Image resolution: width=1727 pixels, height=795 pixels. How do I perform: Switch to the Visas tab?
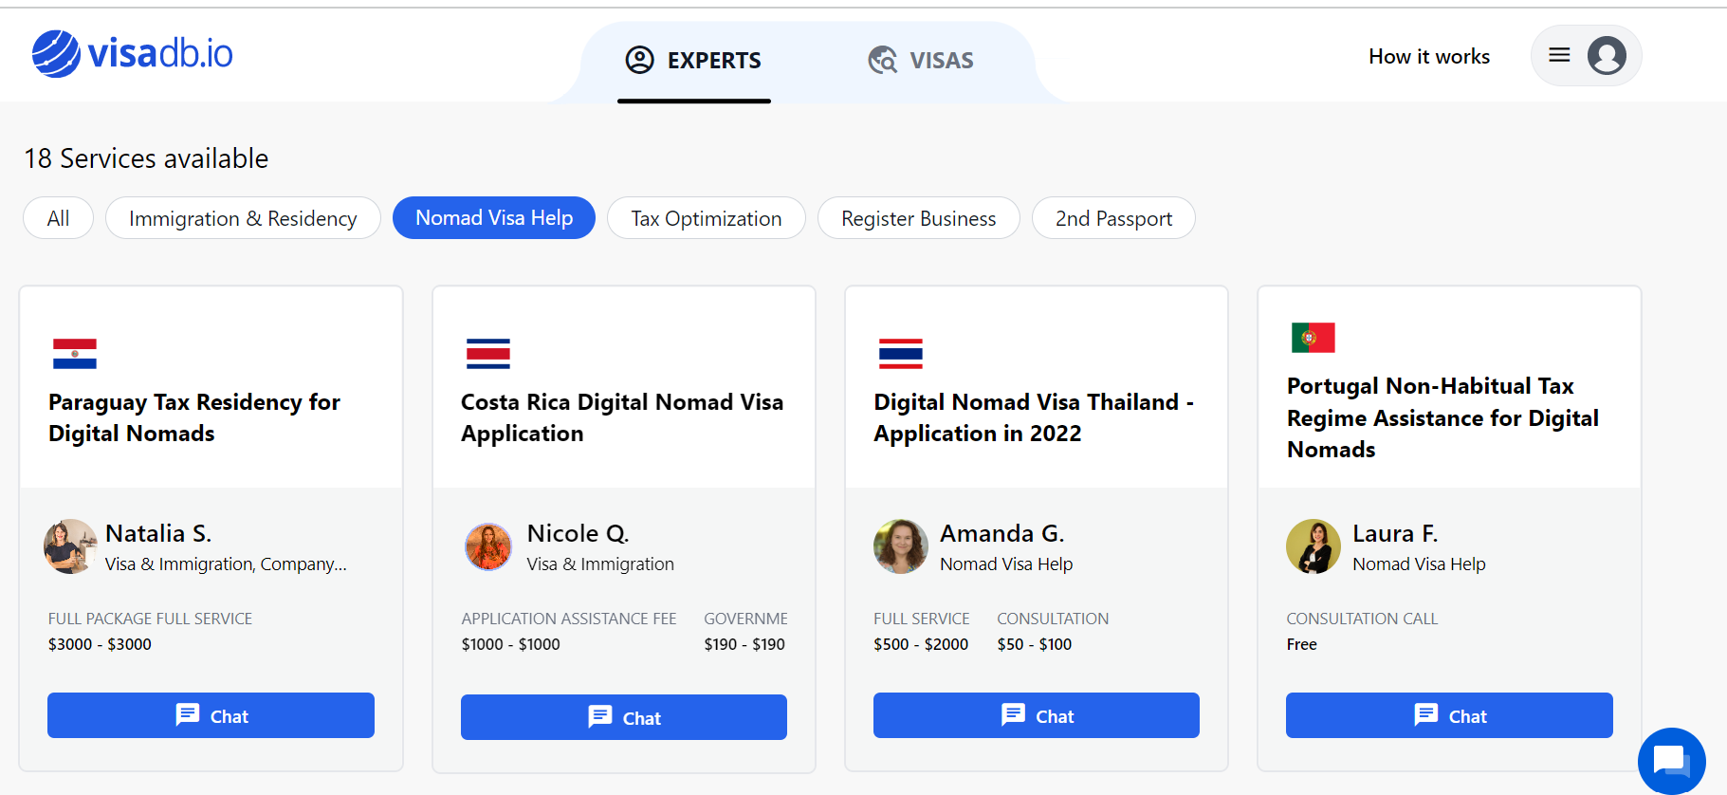[x=921, y=61]
